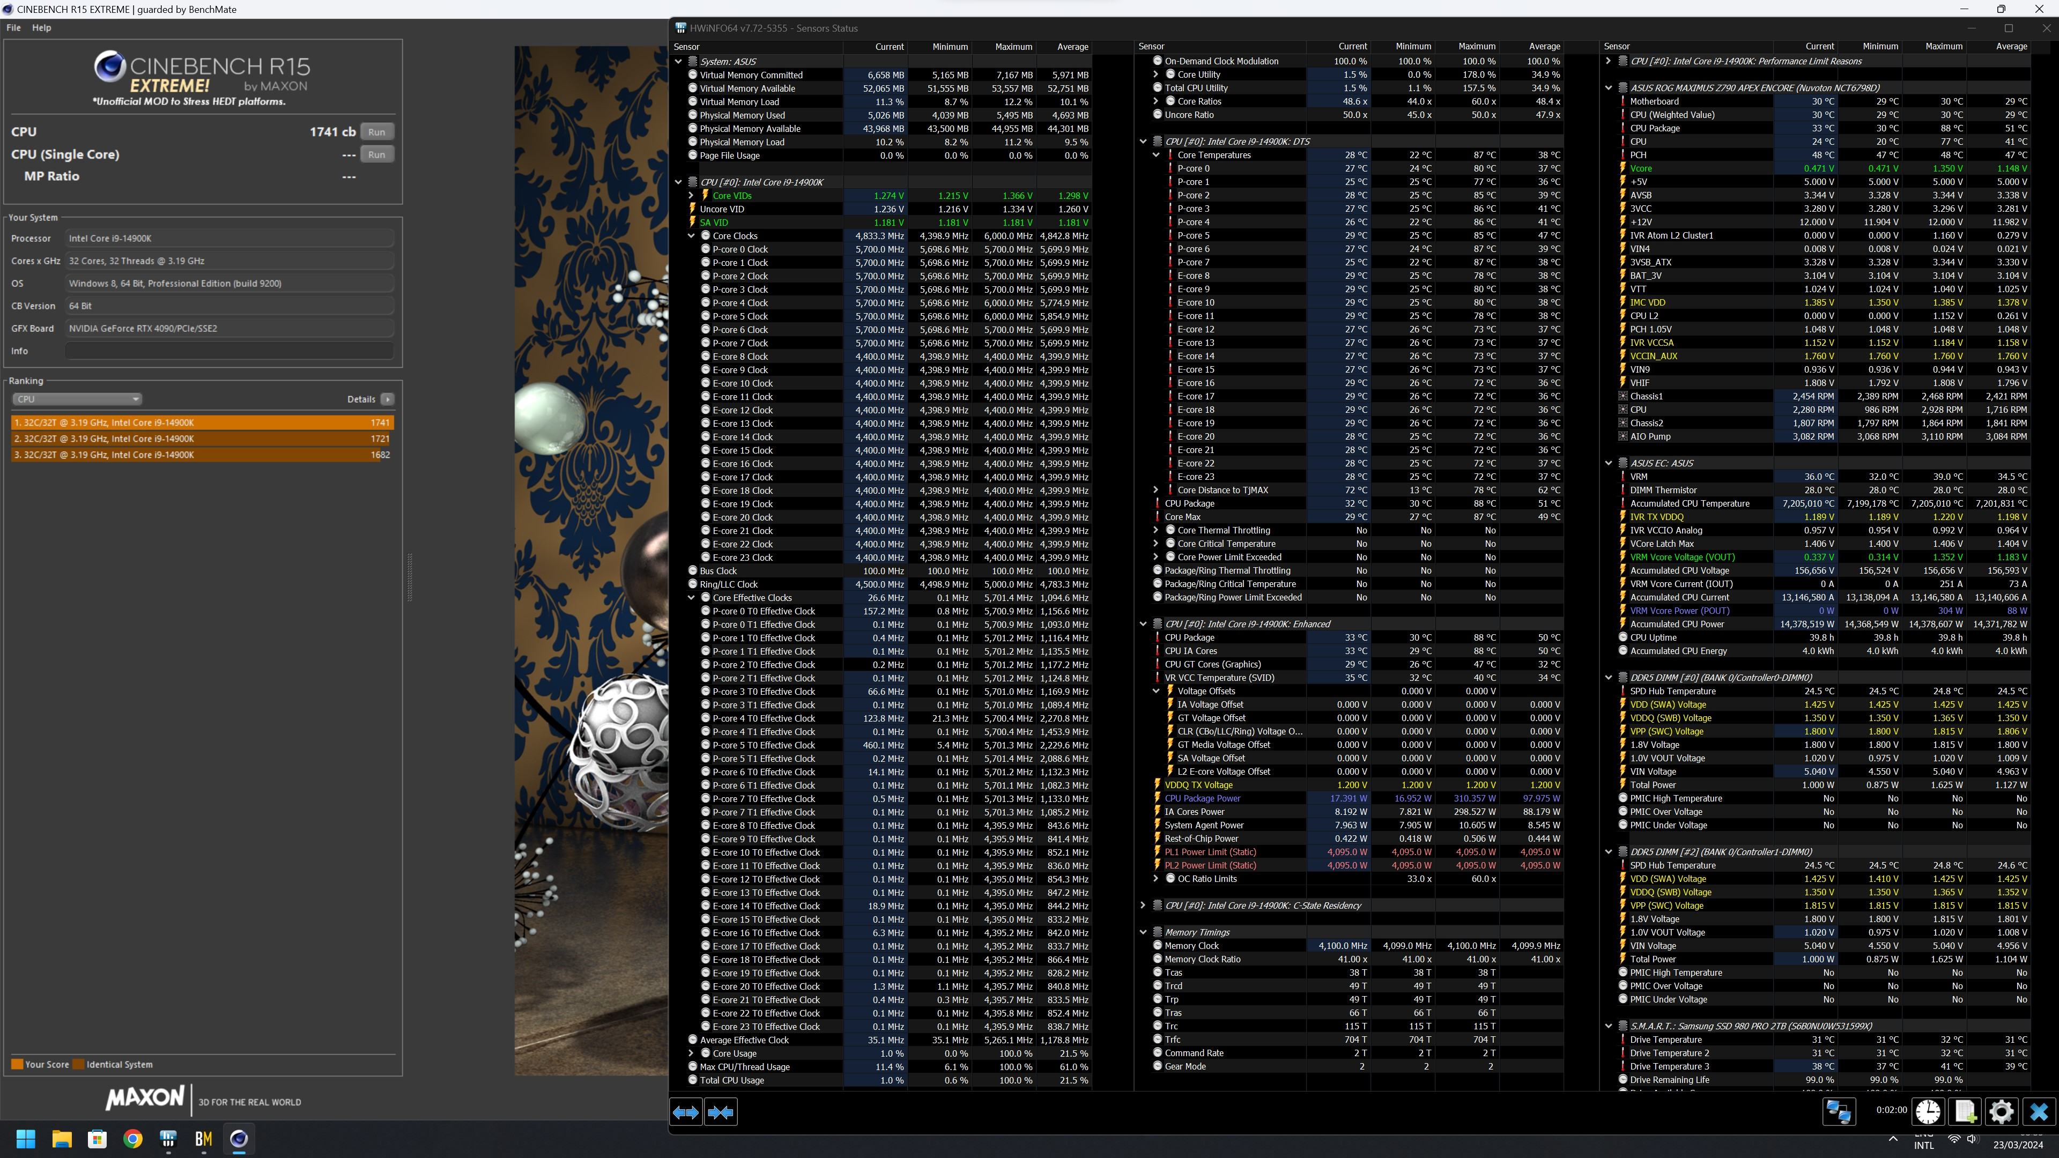2059x1158 pixels.
Task: Open Windows Start menu
Action: click(x=26, y=1139)
